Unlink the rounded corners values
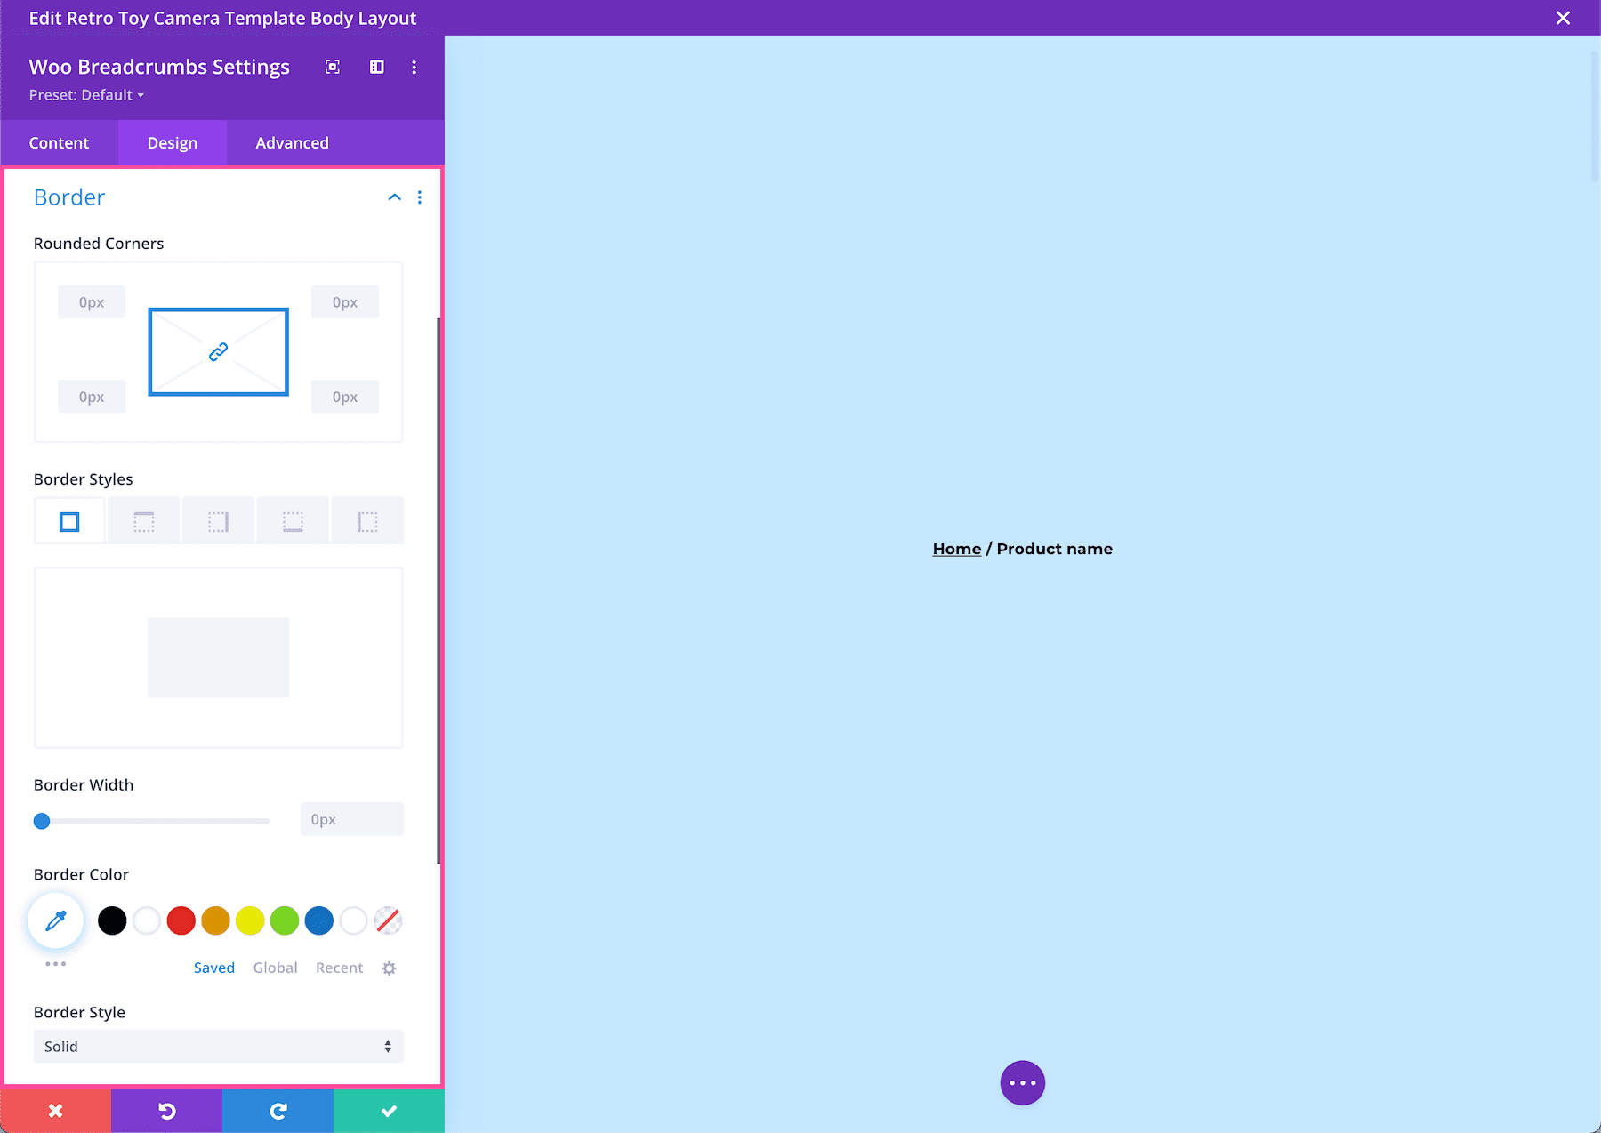 [x=218, y=351]
